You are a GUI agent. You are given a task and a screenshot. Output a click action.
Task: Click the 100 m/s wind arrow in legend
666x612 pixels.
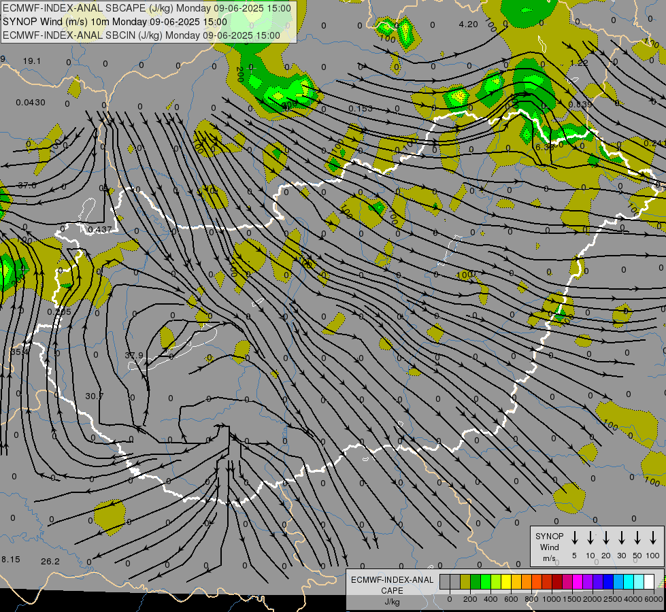[653, 537]
